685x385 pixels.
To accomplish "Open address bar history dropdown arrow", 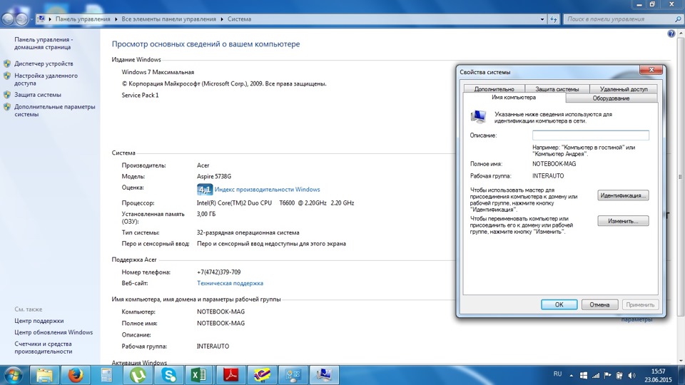I will coord(542,19).
